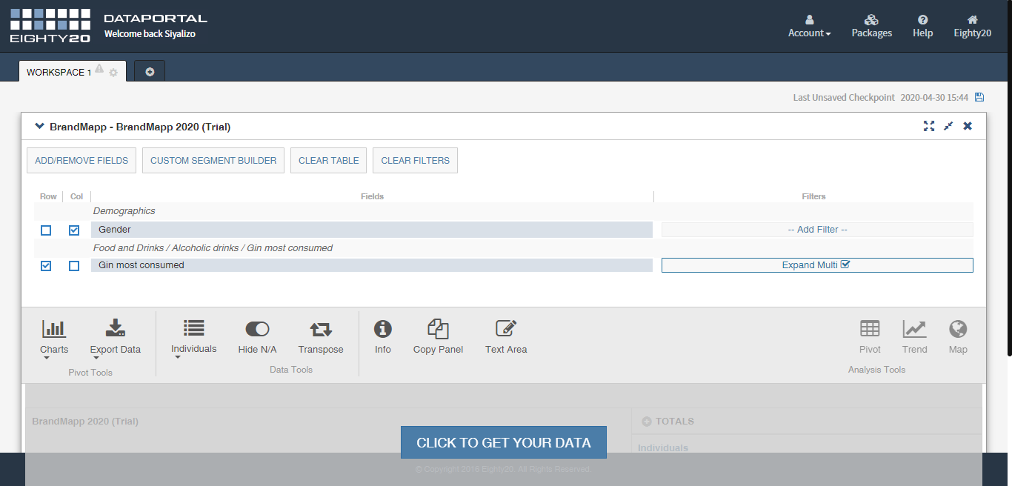Open the Charts dropdown arrow

coord(47,359)
